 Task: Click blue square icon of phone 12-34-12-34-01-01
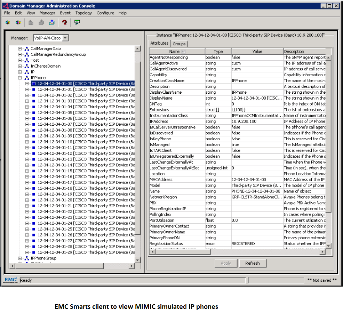(x=34, y=89)
